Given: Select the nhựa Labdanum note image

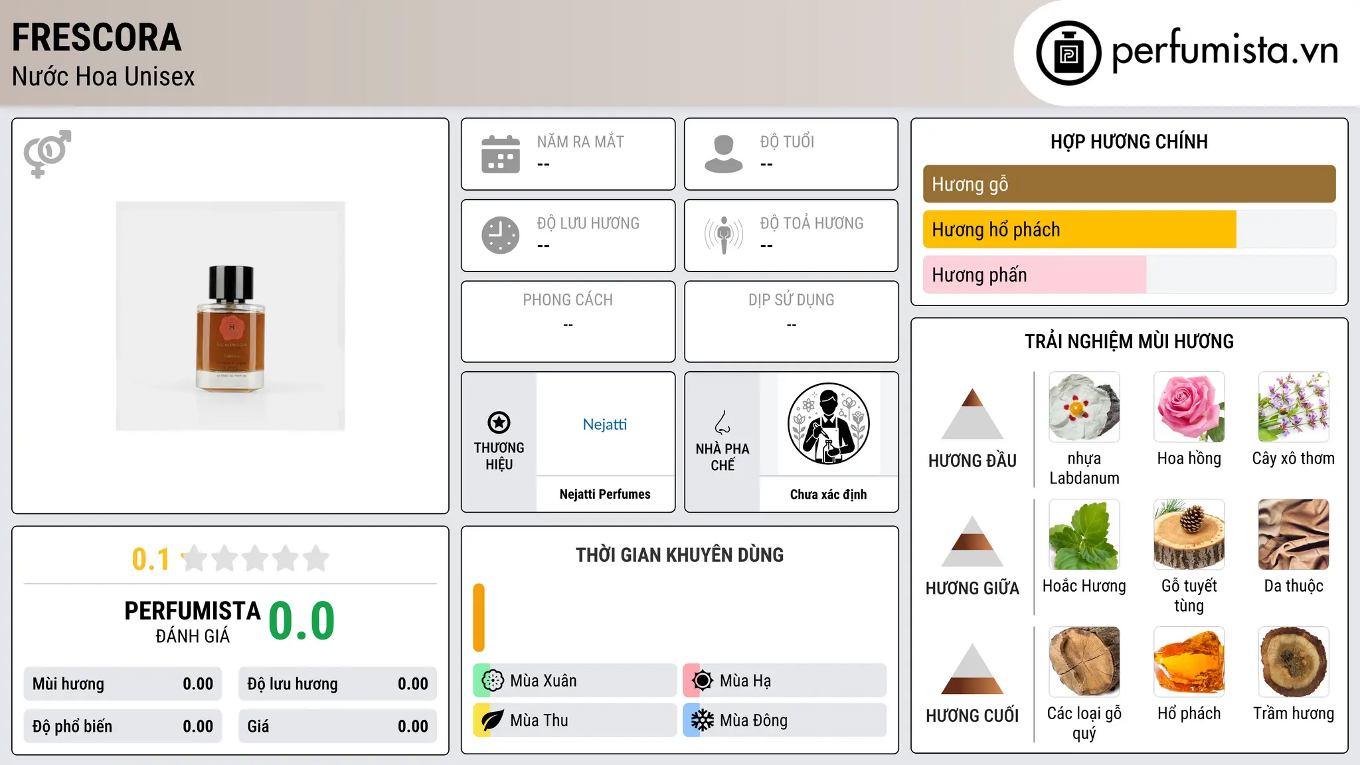Looking at the screenshot, I should (1084, 407).
